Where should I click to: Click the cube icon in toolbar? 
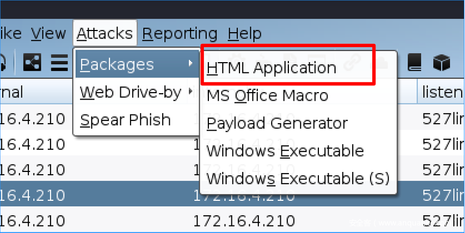tap(441, 63)
